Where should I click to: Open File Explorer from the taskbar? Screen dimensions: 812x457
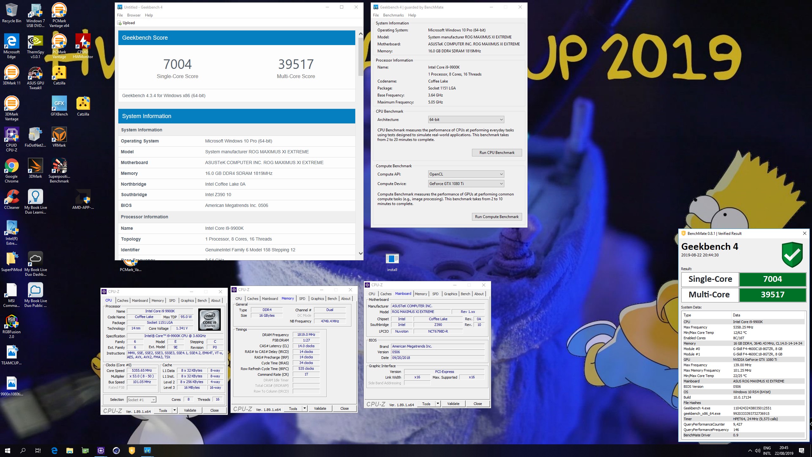pyautogui.click(x=69, y=450)
